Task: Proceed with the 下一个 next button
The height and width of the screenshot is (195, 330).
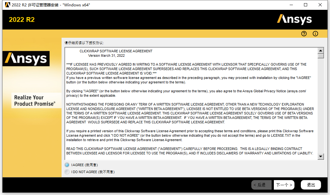Action: [284, 185]
